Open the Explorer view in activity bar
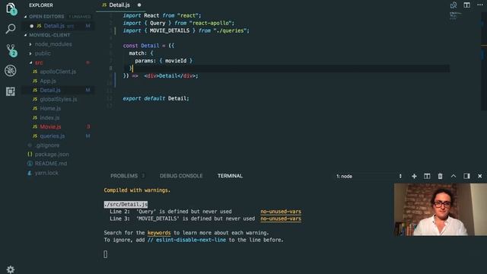This screenshot has width=487, height=274. (11, 8)
